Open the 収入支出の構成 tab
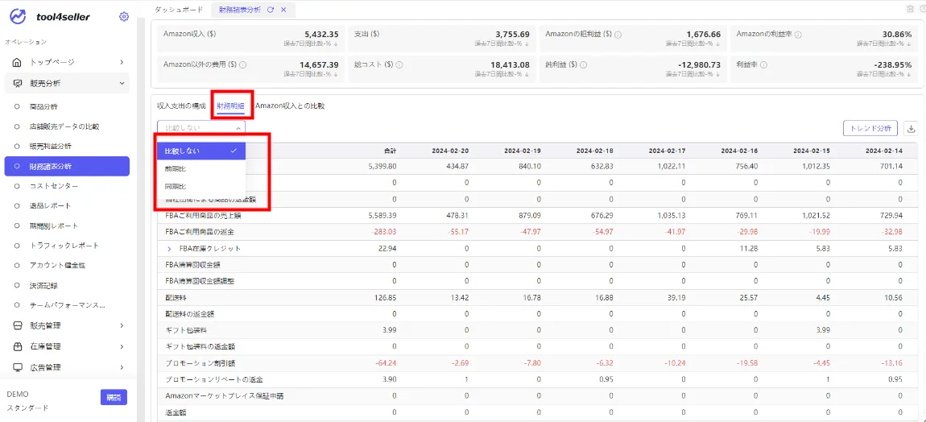The image size is (926, 422). point(181,105)
